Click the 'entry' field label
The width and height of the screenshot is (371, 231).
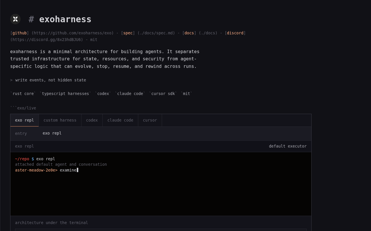(21, 133)
